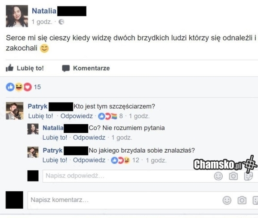Click the blue like reaction on post summary
The image size is (258, 218).
pyautogui.click(x=10, y=87)
